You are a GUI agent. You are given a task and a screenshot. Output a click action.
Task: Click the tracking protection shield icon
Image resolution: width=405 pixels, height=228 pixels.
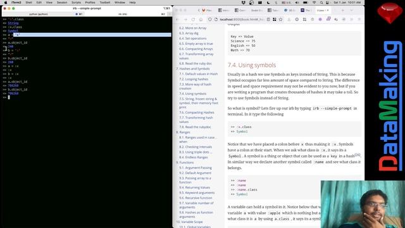pos(210,20)
